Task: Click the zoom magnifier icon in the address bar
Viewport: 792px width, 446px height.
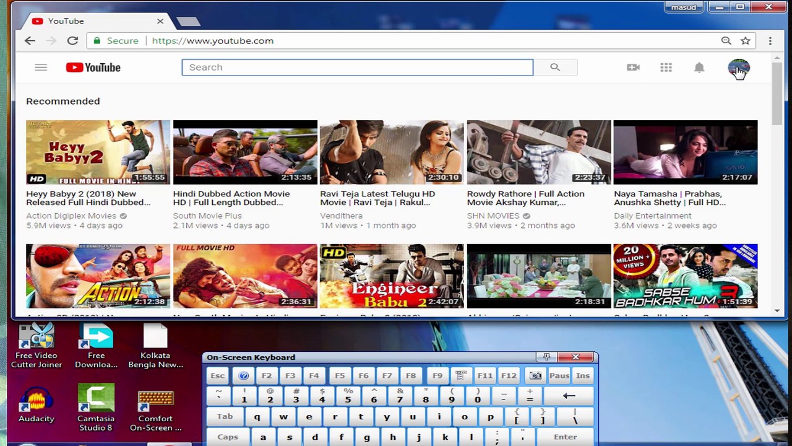Action: (726, 41)
